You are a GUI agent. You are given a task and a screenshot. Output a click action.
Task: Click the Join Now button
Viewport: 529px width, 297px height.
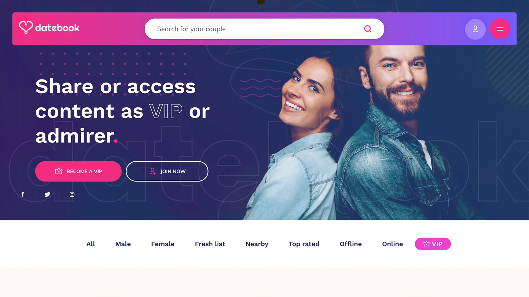coord(167,171)
